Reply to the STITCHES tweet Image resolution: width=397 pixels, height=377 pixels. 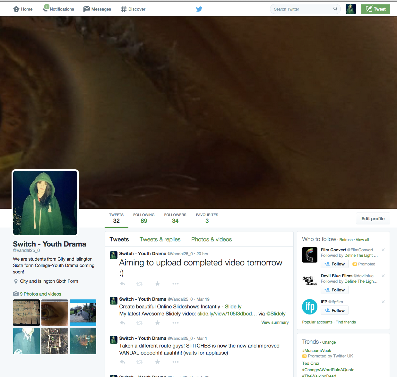[122, 362]
